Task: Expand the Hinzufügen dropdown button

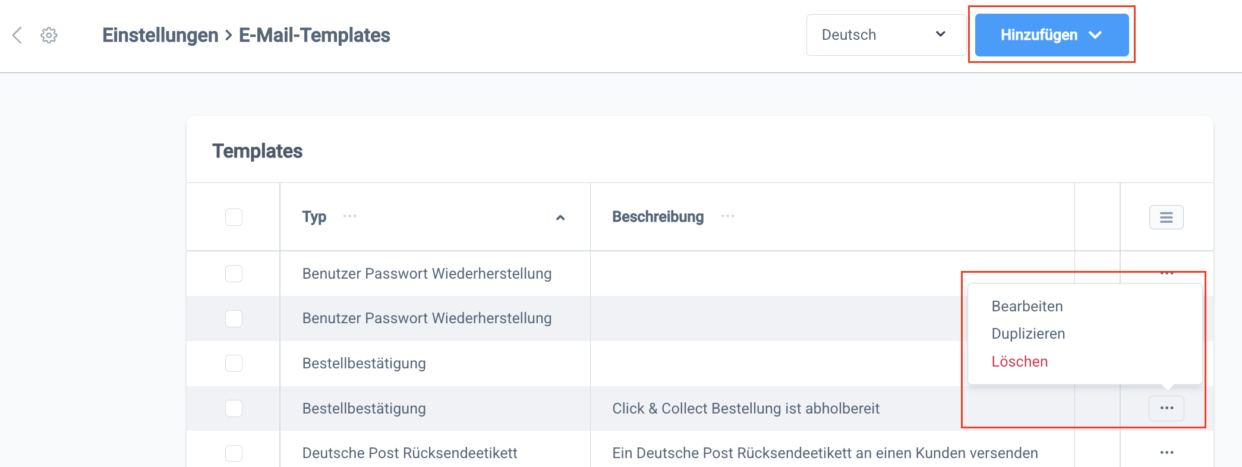Action: click(x=1051, y=35)
